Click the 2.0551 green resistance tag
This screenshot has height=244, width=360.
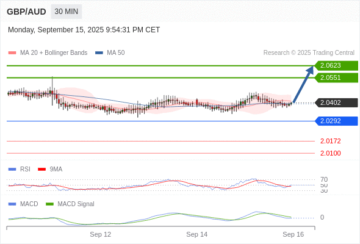(x=336, y=78)
